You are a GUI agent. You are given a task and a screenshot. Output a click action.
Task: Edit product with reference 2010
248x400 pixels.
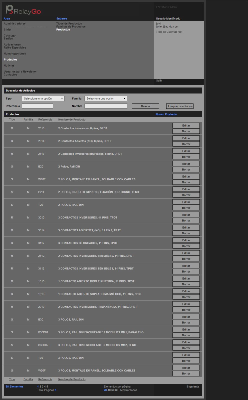(186, 125)
